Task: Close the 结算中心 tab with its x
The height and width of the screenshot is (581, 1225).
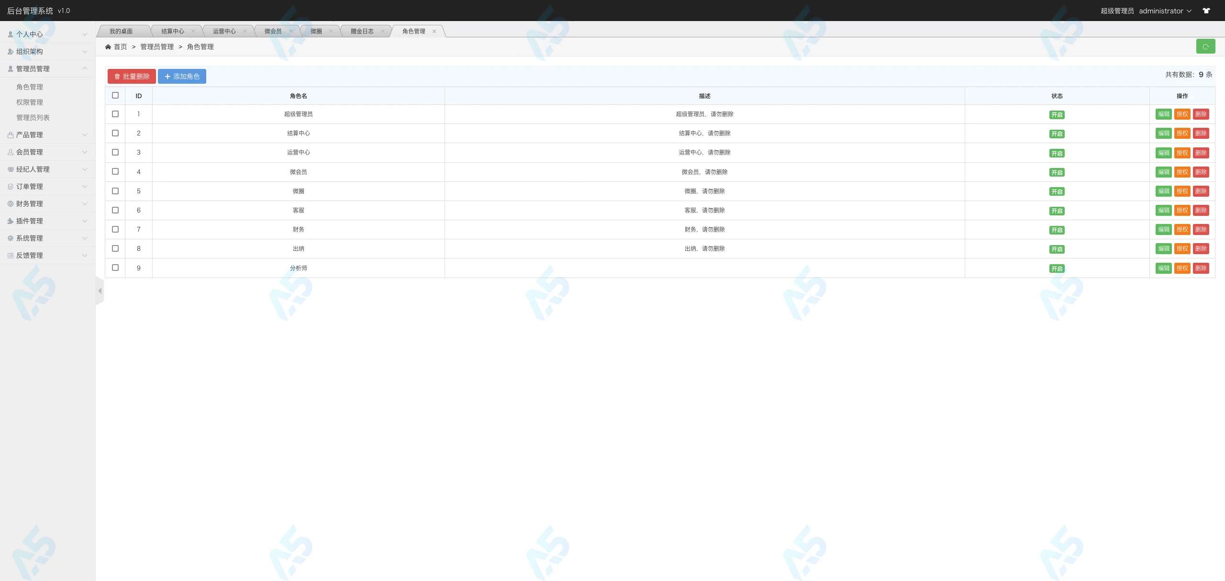Action: pyautogui.click(x=193, y=31)
